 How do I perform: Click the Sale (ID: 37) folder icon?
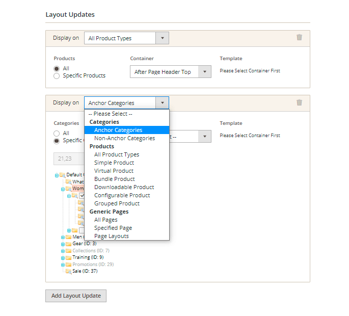click(x=68, y=271)
